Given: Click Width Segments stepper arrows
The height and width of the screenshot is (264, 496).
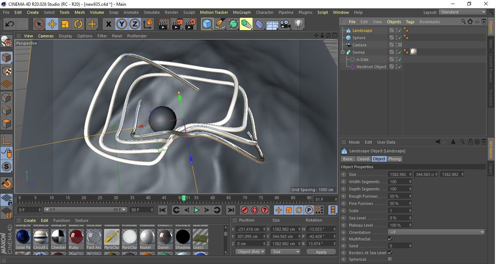Looking at the screenshot, I should 410,182.
